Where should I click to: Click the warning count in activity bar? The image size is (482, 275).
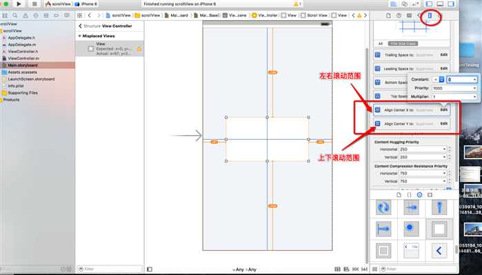pyautogui.click(x=297, y=4)
